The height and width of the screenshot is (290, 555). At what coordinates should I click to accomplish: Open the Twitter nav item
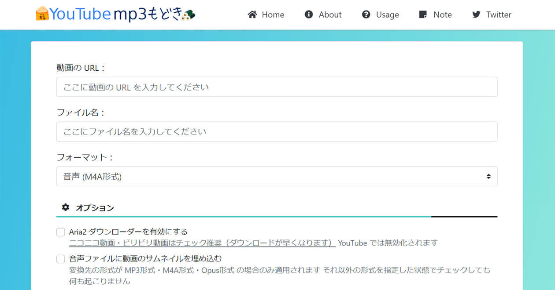[x=492, y=14]
